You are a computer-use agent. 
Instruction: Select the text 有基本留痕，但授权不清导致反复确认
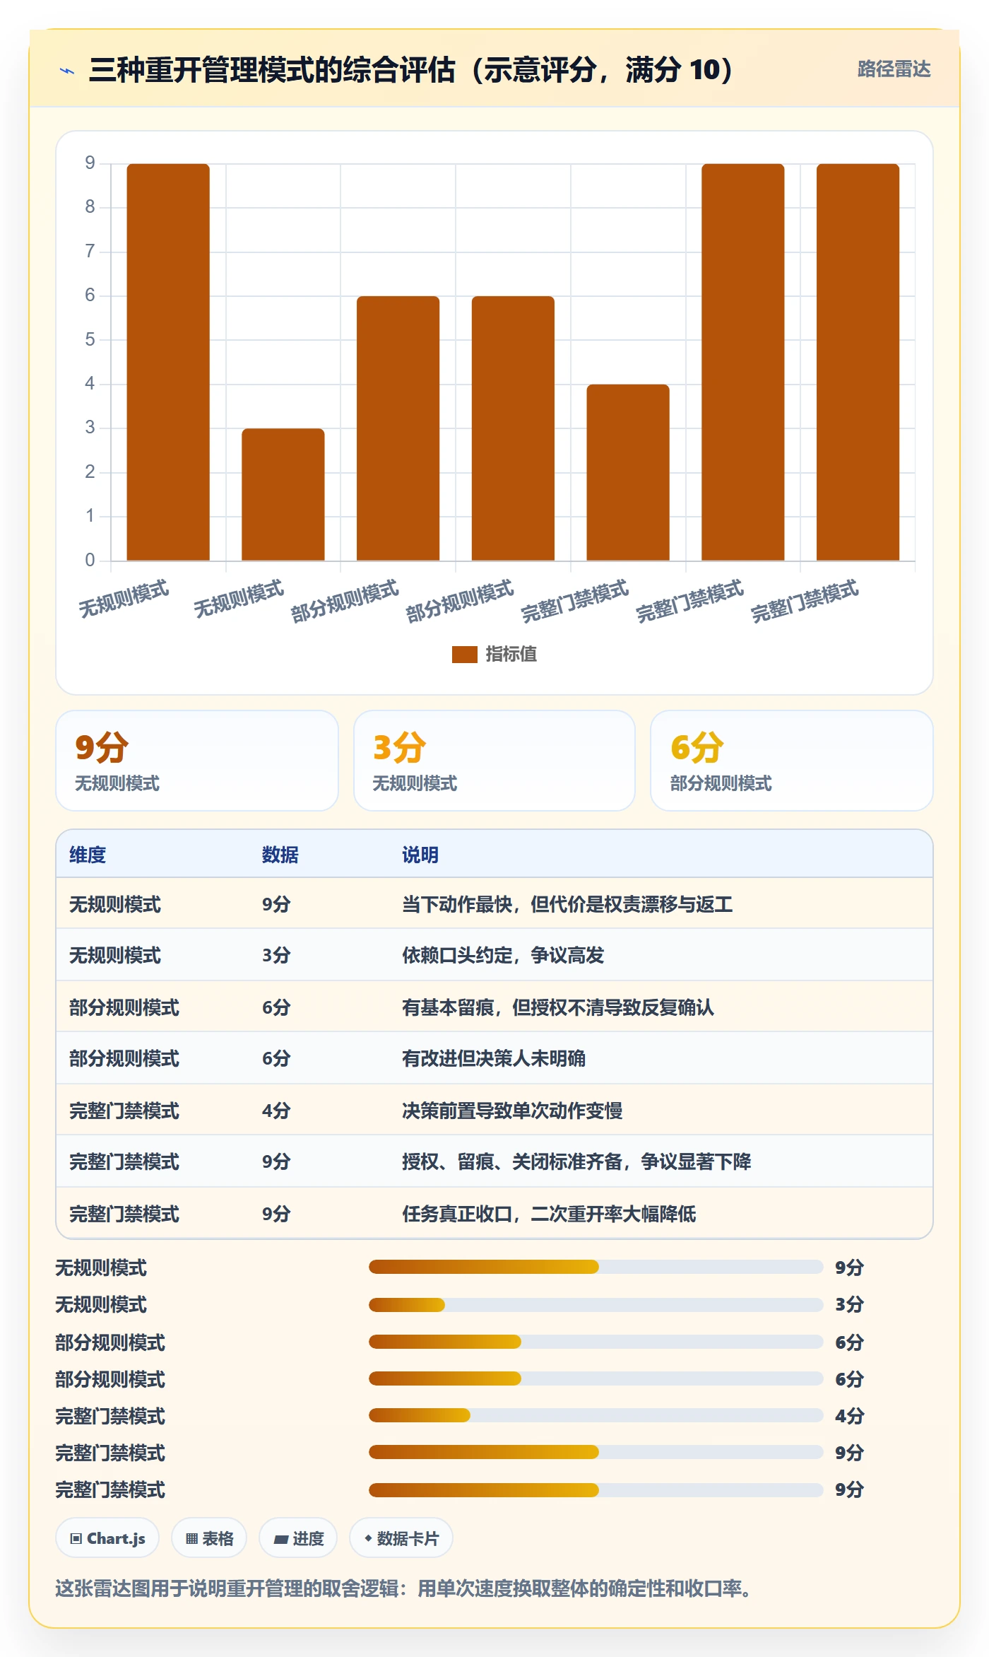tap(558, 1007)
